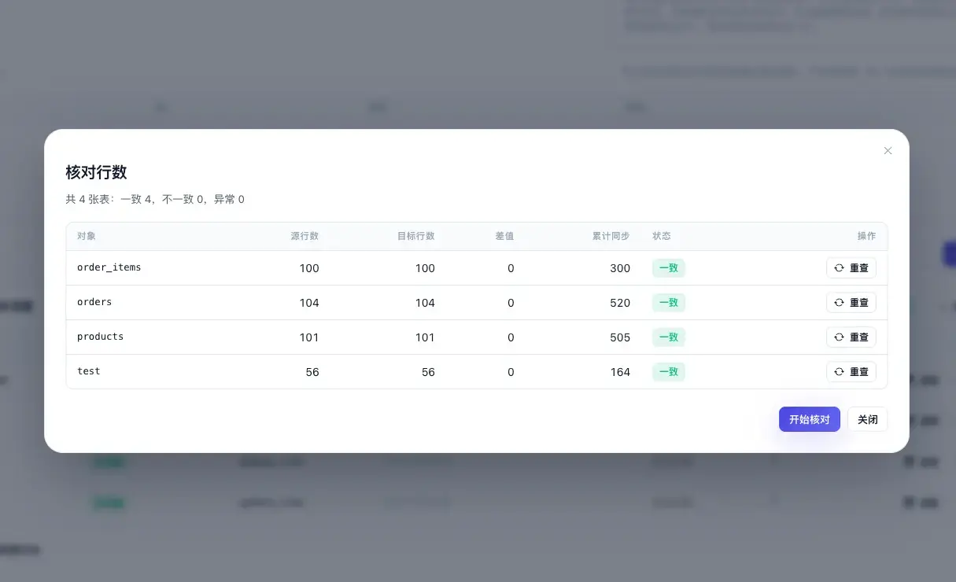Click cumulative sync value 505
Viewport: 956px width, 582px height.
point(620,337)
